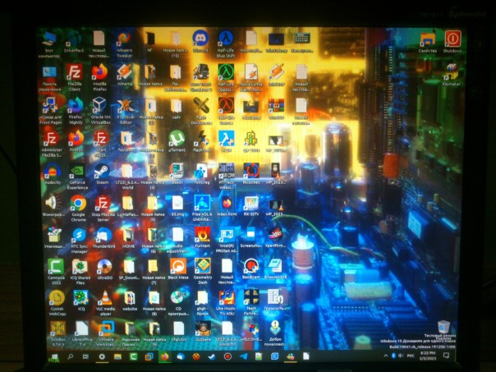Switch to Firefox on the taskbar
This screenshot has width=496, height=372.
coord(164,357)
